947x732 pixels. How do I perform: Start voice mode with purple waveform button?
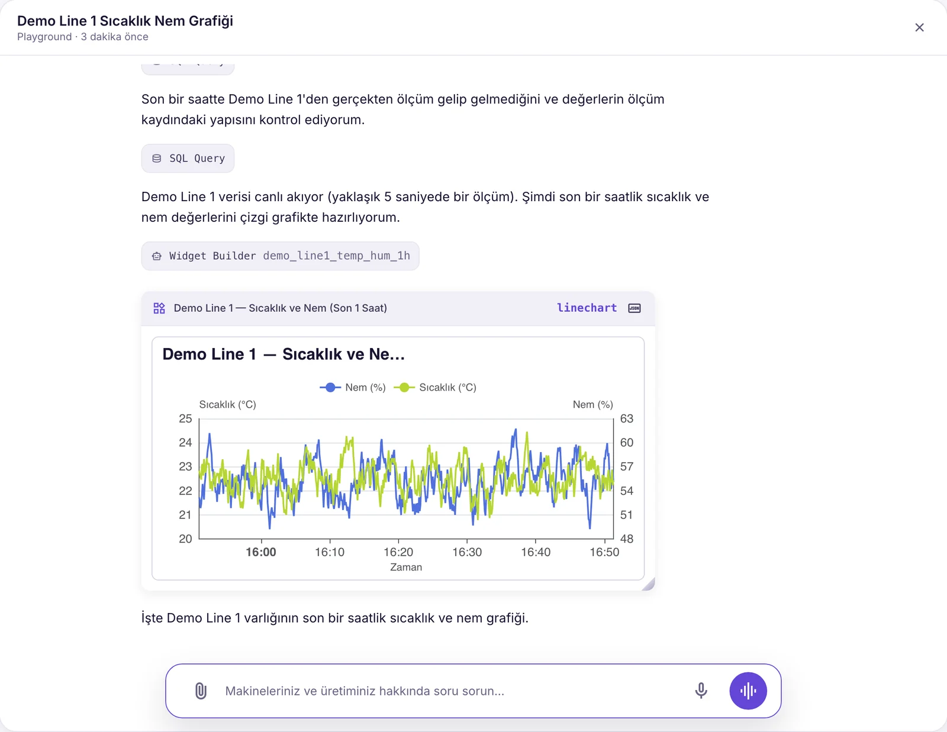pyautogui.click(x=748, y=691)
